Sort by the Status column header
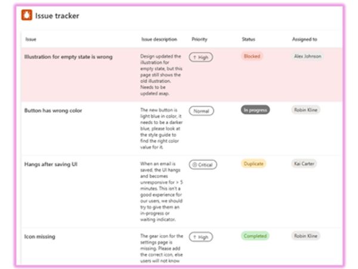This screenshot has height=269, width=358. coord(248,39)
